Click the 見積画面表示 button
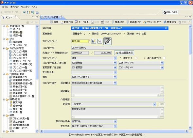Viewport: 193px width, 138px height. pos(124,53)
